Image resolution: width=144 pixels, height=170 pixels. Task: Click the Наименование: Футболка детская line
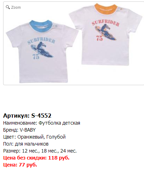click(x=41, y=123)
